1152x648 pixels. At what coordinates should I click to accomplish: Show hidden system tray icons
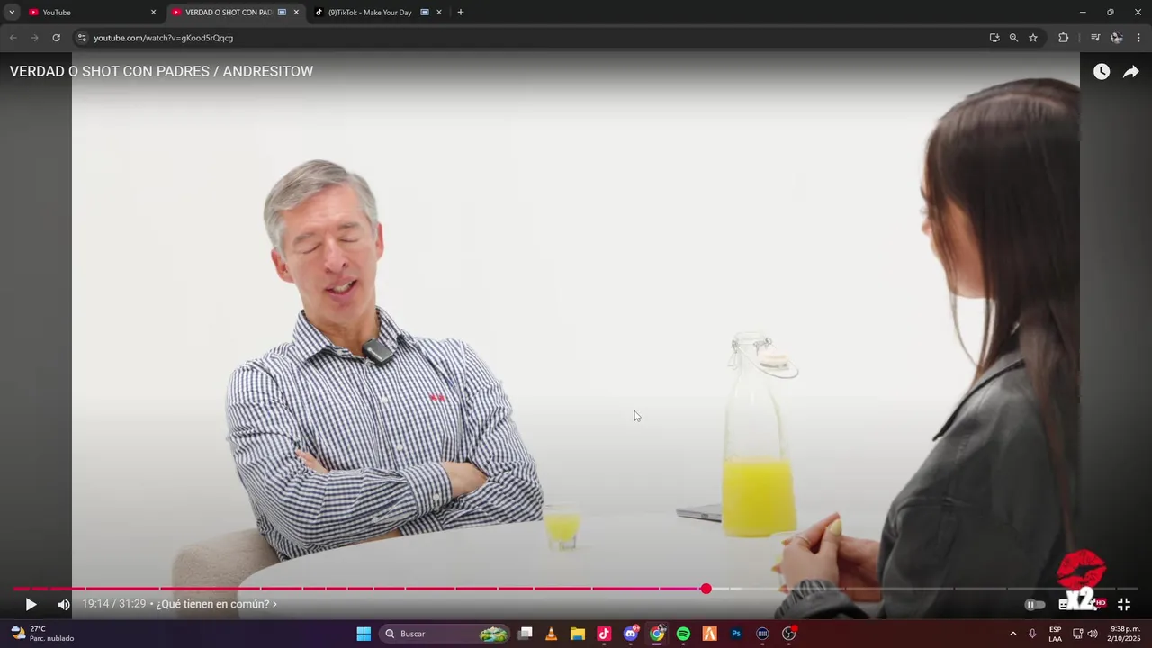click(x=1013, y=634)
